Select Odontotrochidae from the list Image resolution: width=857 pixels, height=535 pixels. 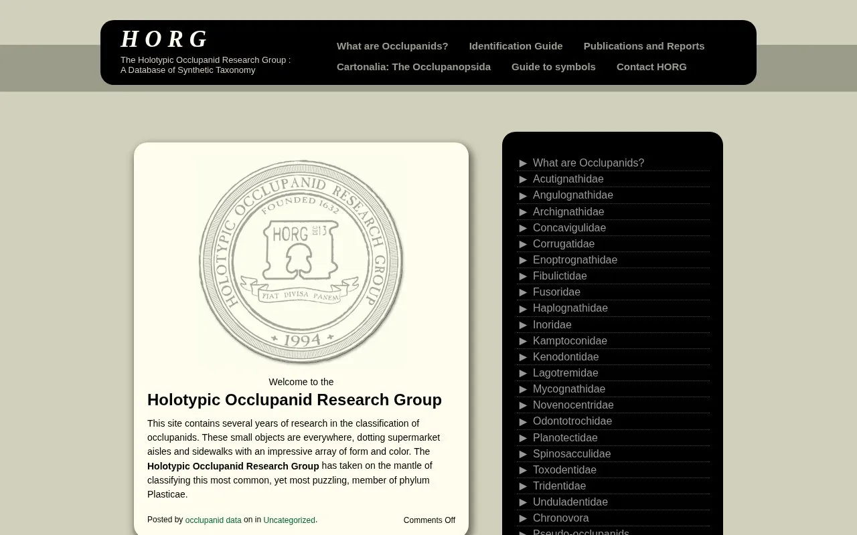(572, 421)
